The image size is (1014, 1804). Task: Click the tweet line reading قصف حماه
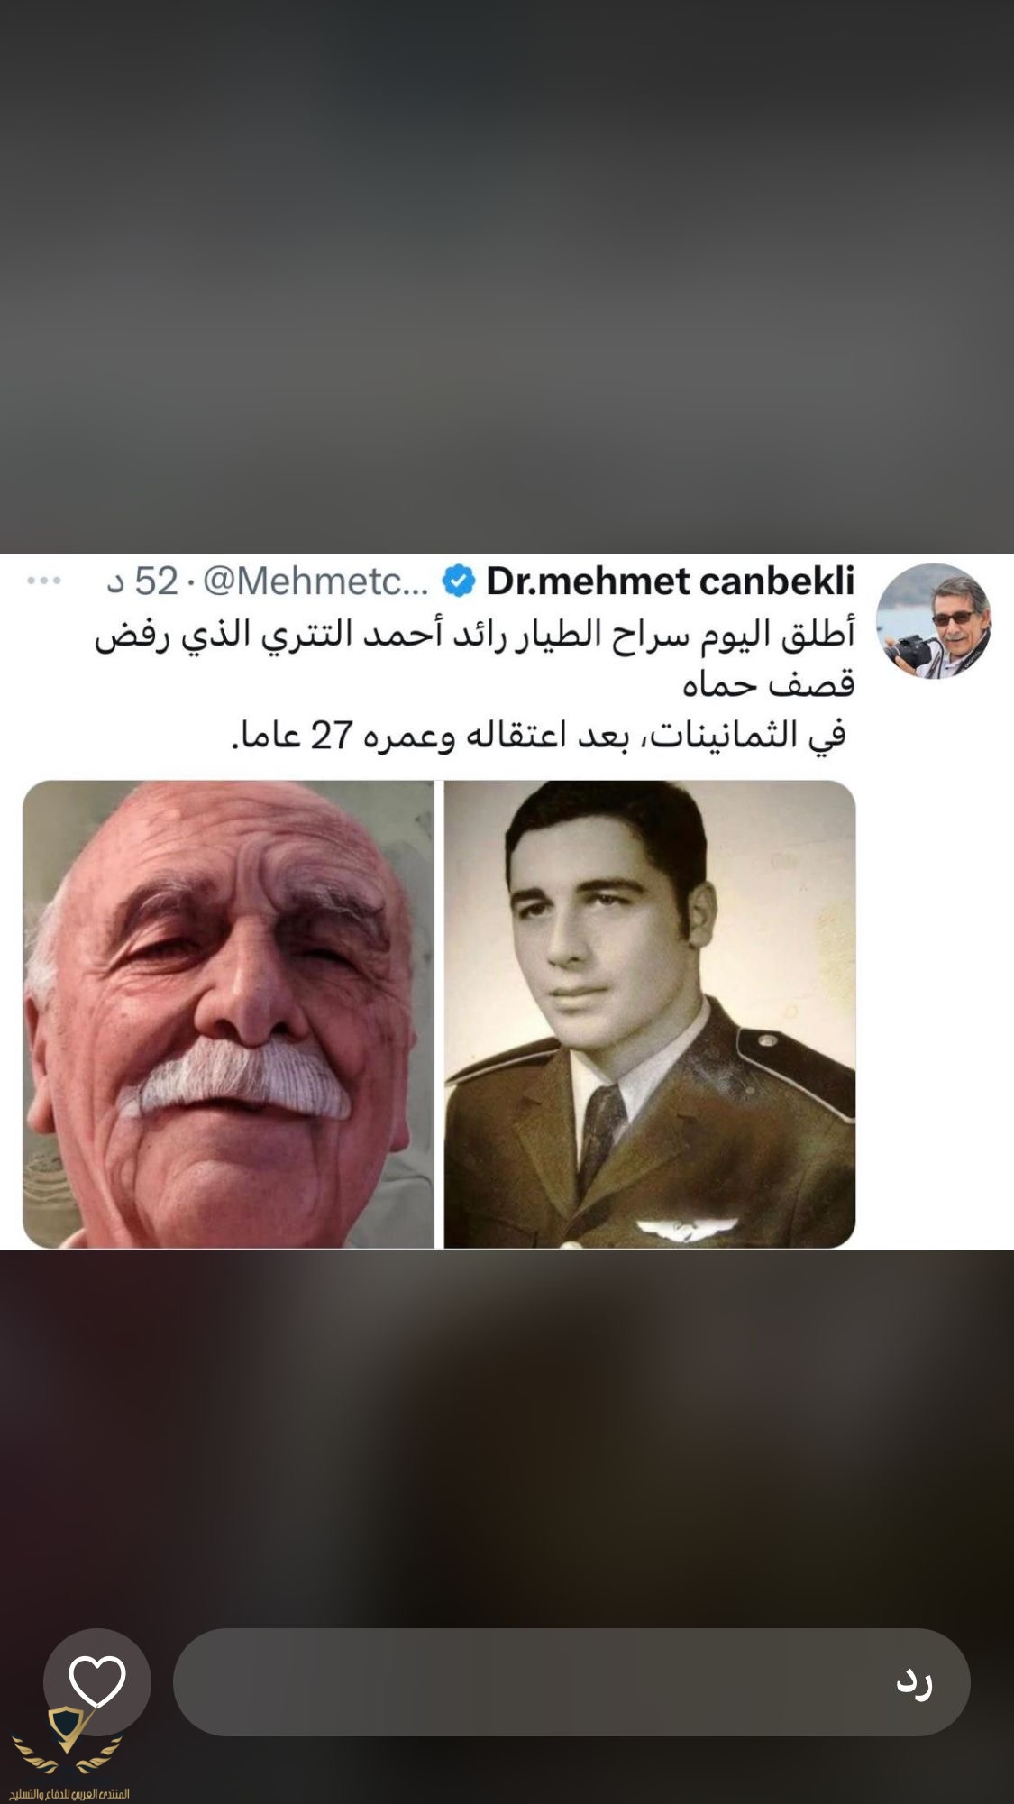769,685
